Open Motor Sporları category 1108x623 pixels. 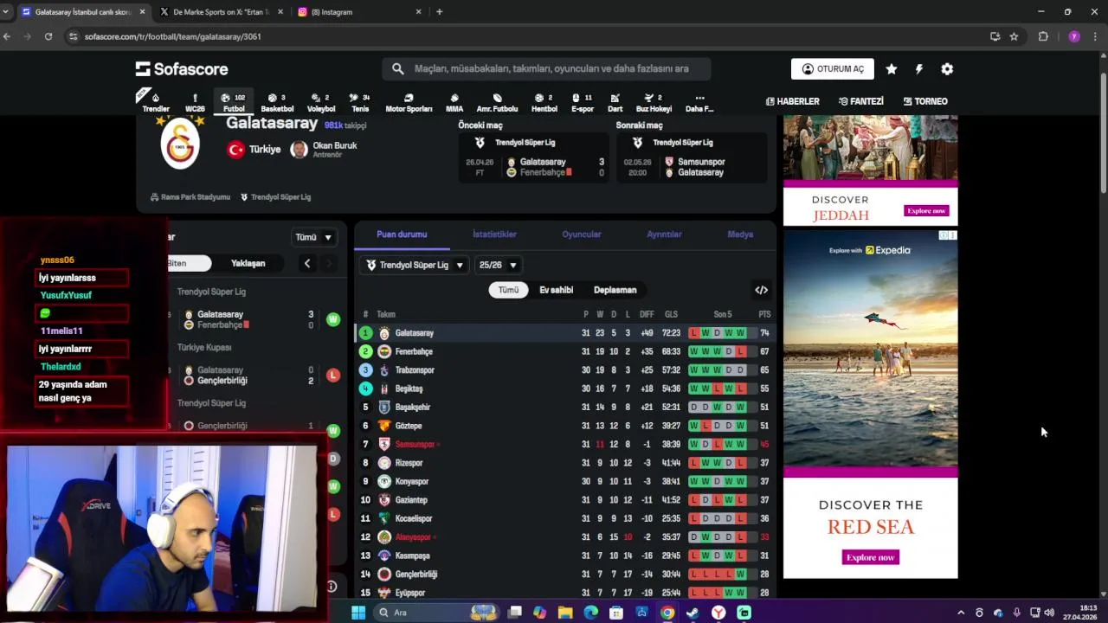409,102
